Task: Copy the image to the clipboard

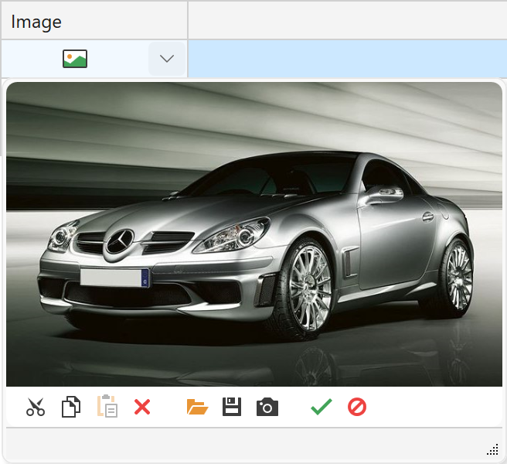Action: [x=71, y=407]
